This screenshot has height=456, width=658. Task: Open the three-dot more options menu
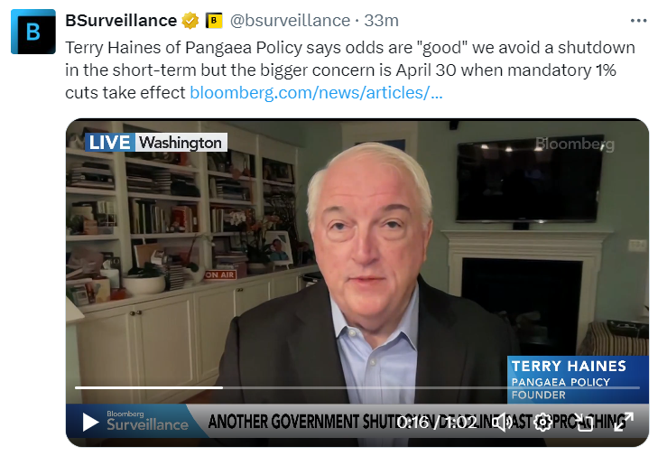coord(638,21)
